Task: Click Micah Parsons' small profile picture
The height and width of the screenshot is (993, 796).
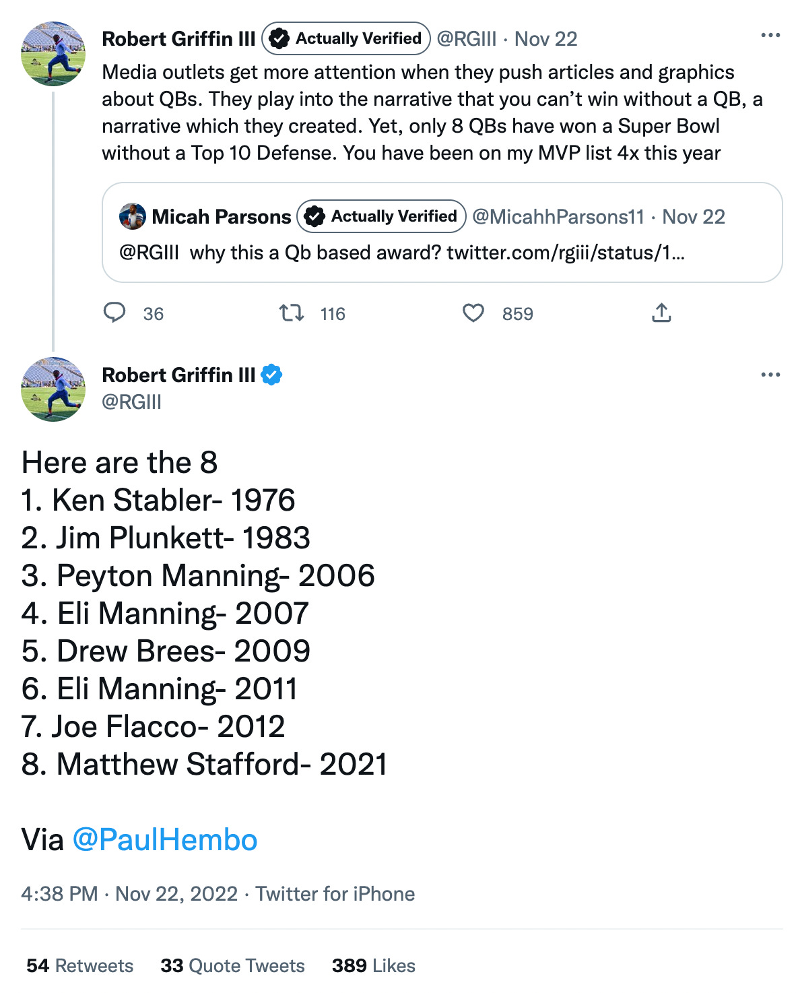Action: [133, 216]
